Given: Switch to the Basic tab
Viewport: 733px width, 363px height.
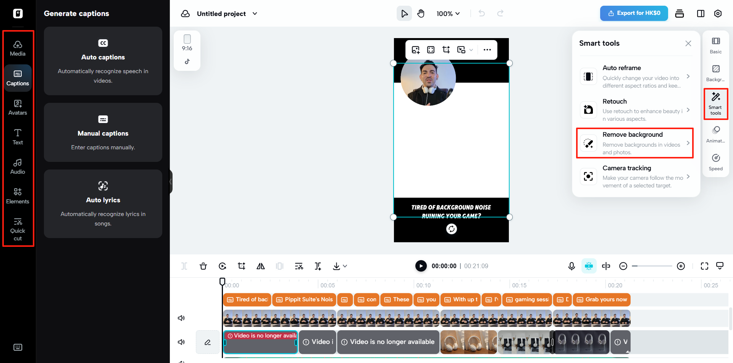Looking at the screenshot, I should pos(716,46).
